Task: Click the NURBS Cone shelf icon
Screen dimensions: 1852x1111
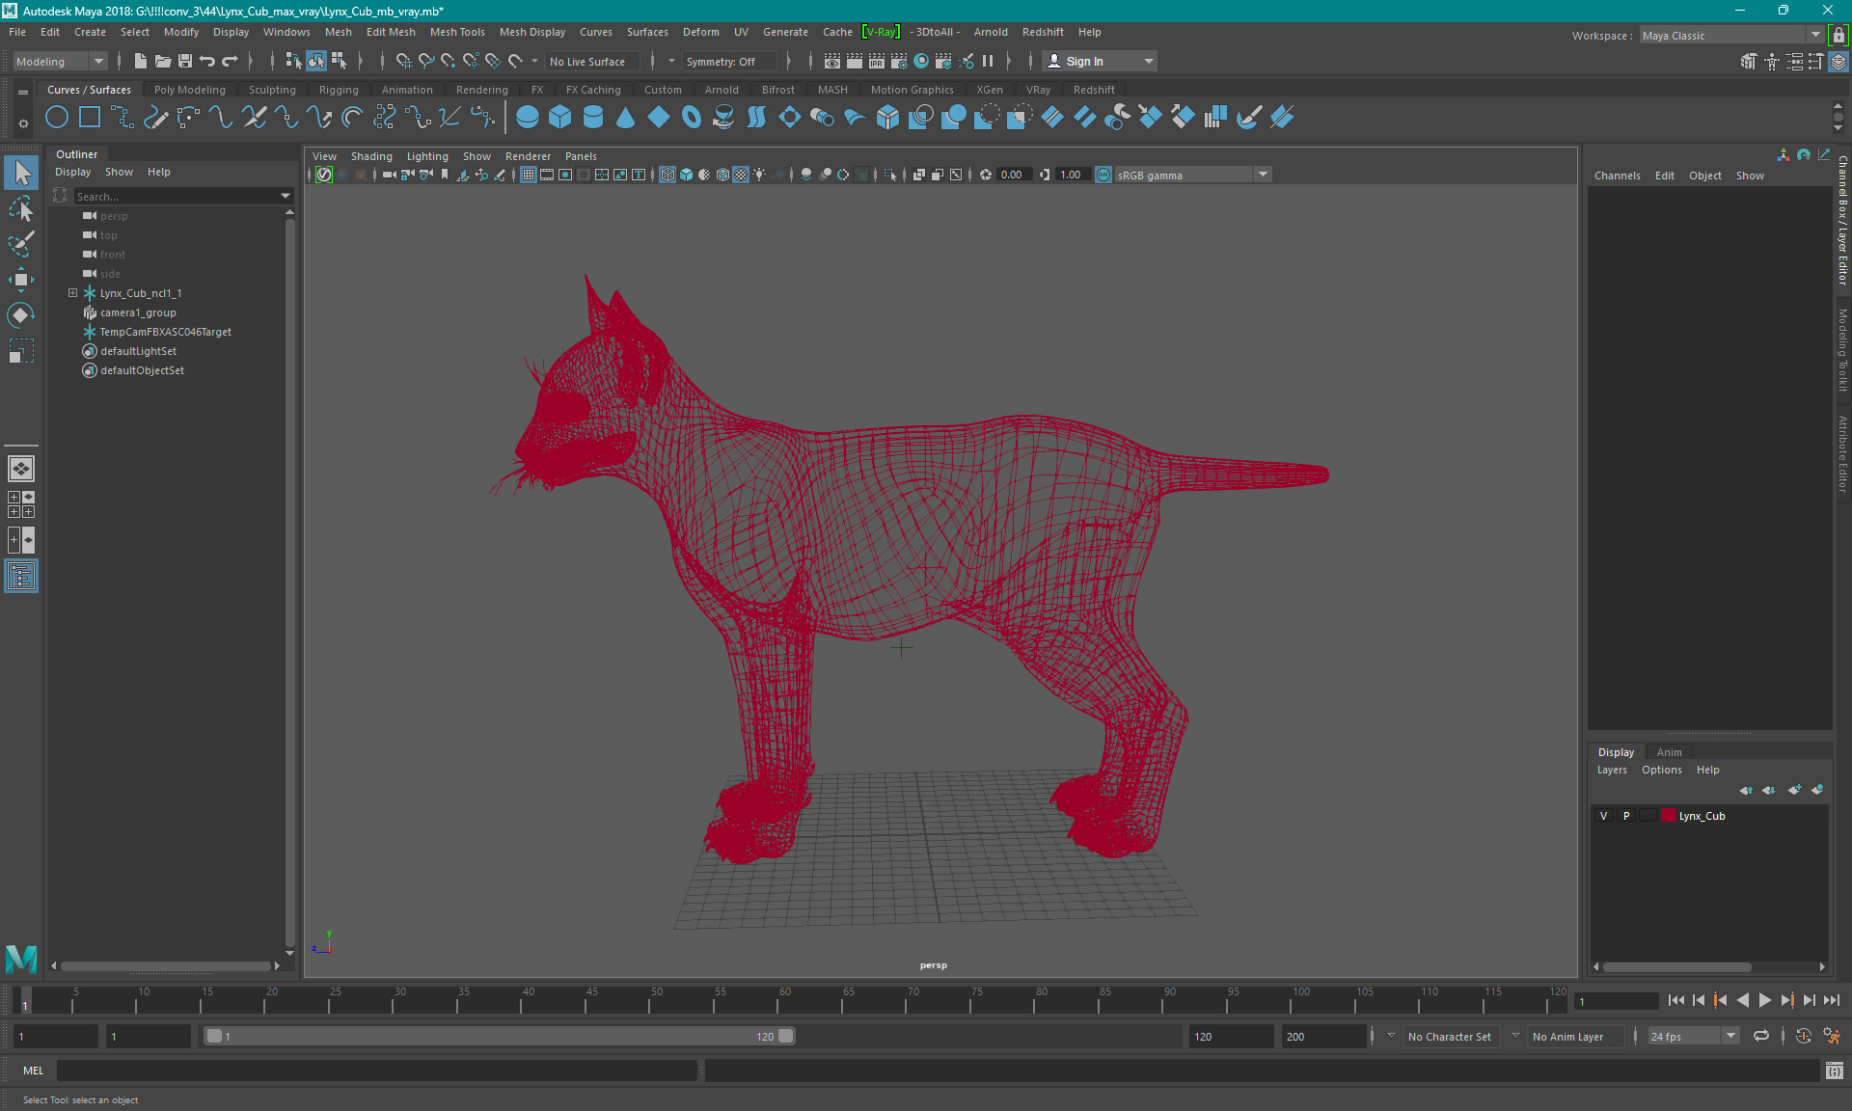Action: (626, 118)
